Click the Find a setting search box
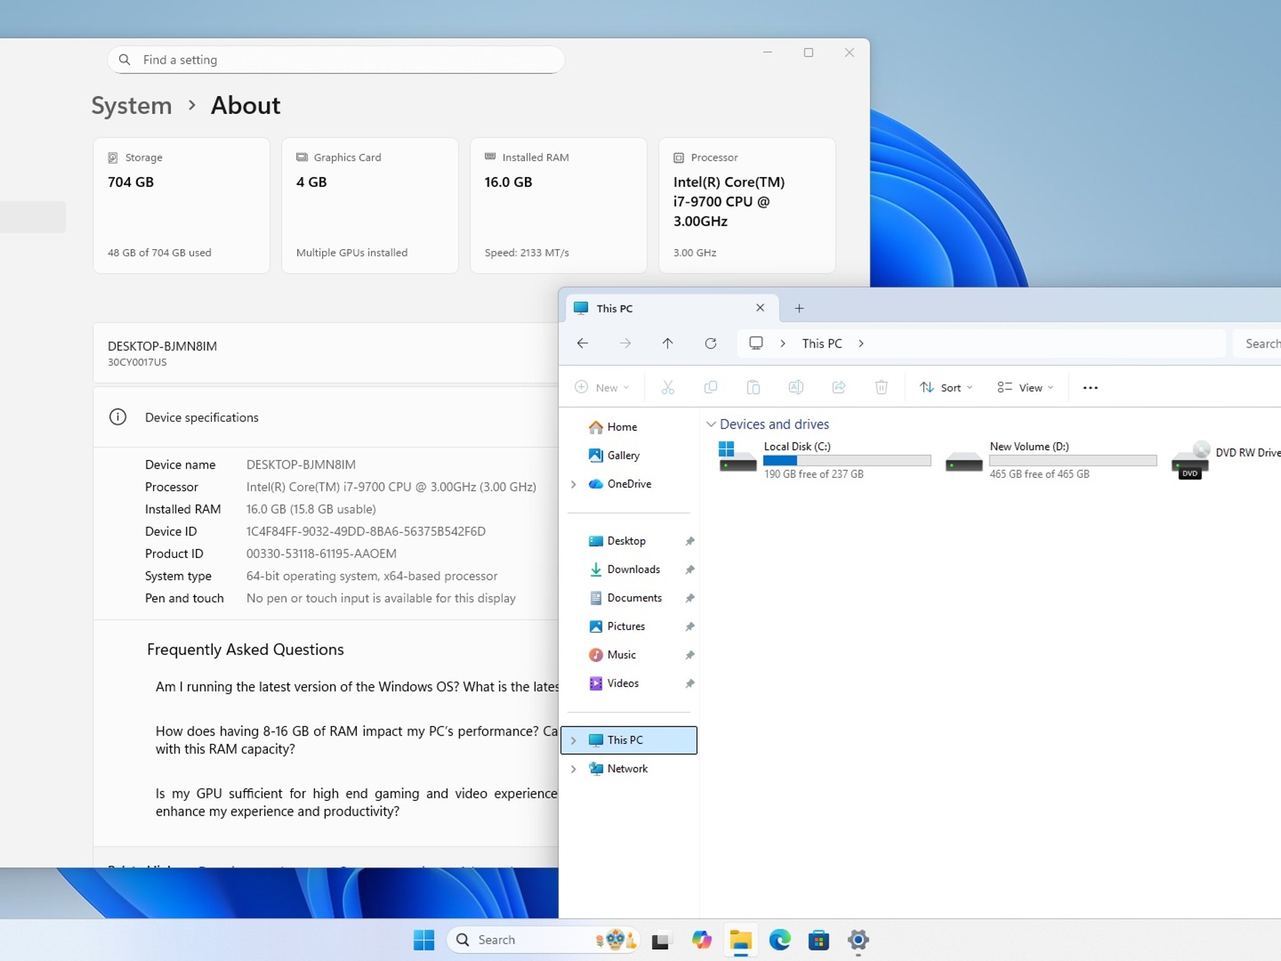The image size is (1281, 961). point(336,59)
